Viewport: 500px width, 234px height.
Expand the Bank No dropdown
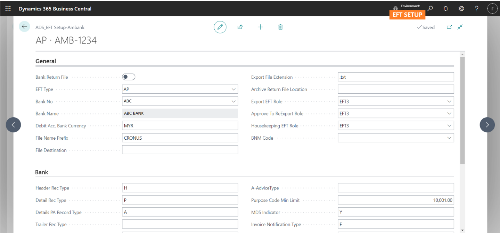pos(233,101)
